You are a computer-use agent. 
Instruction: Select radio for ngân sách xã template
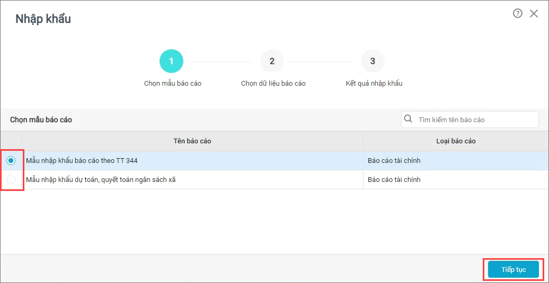pyautogui.click(x=11, y=179)
